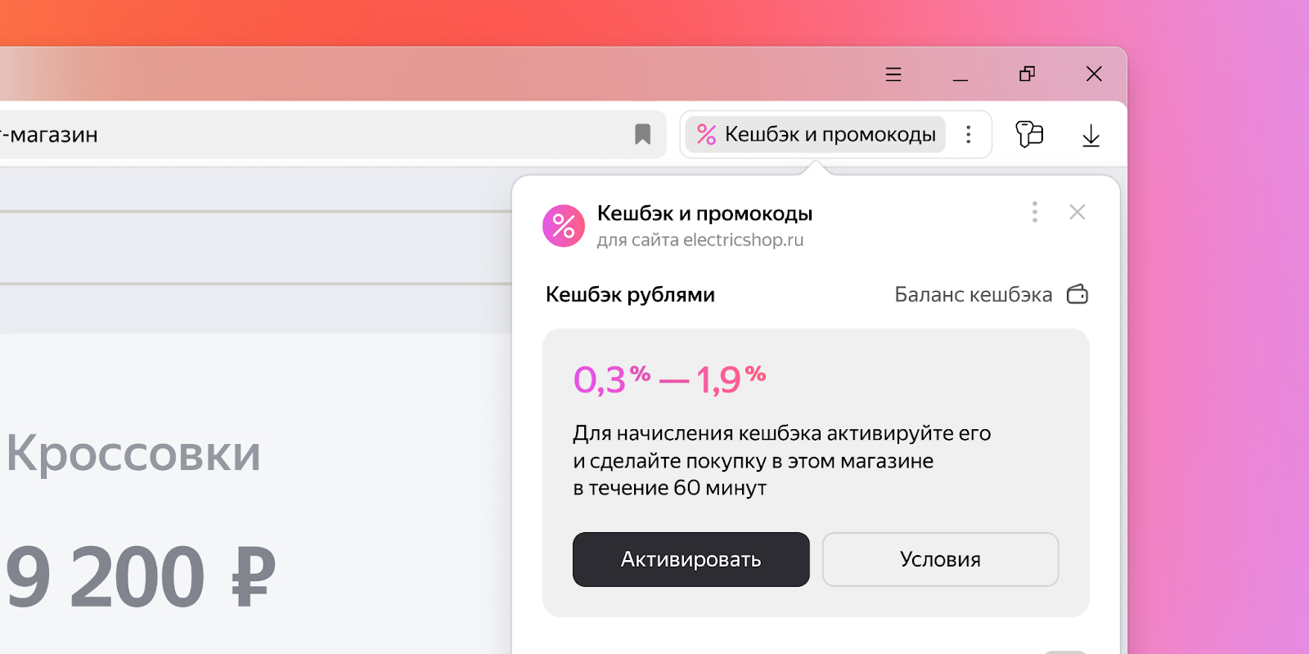Screen dimensions: 1309x654
Task: Open three-dot options next to toolbar cashback button
Action: (x=969, y=134)
